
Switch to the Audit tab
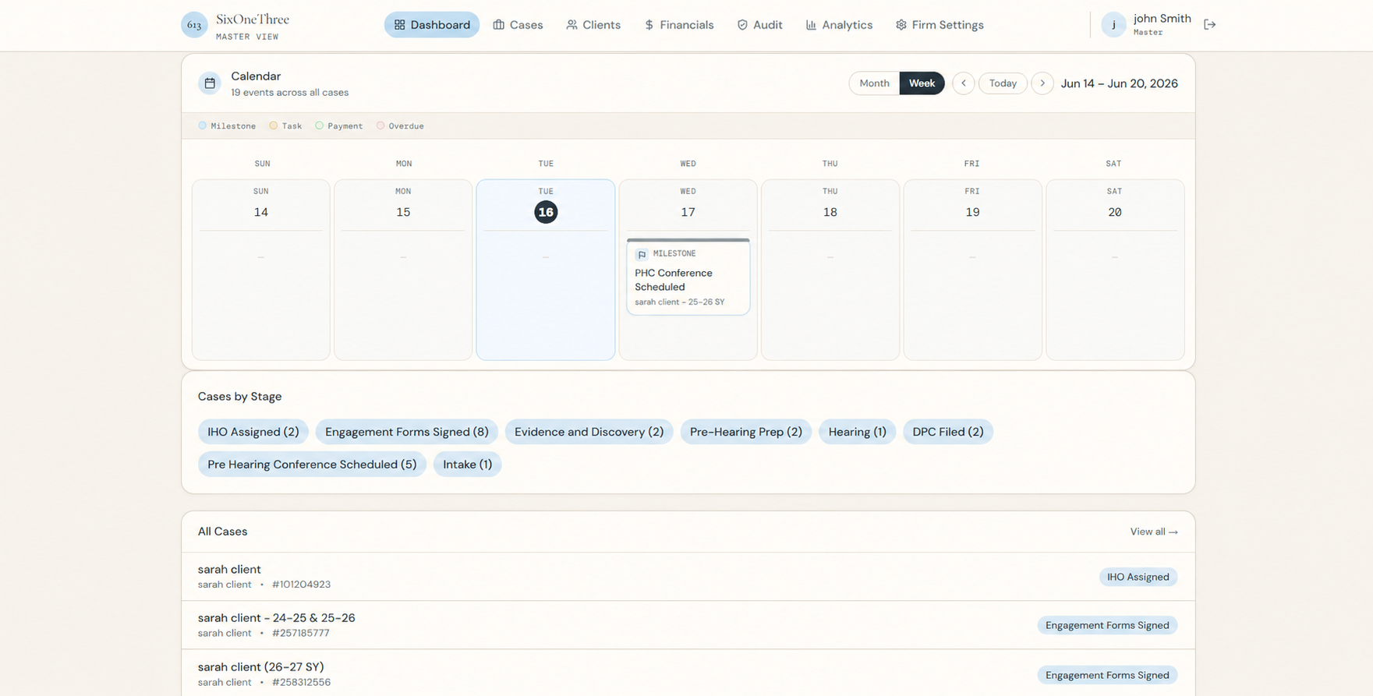pyautogui.click(x=759, y=25)
